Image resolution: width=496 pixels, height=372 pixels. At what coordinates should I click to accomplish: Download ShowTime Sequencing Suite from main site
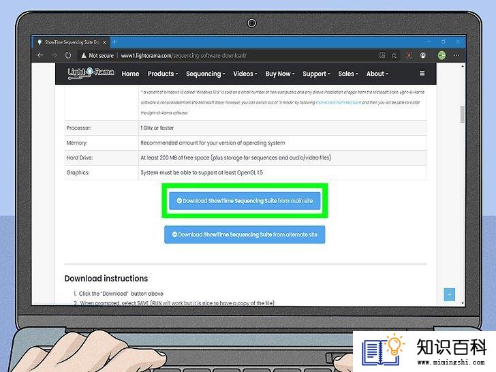[x=245, y=201]
